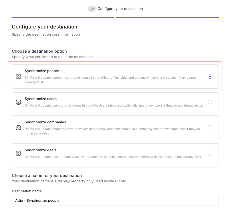This screenshot has height=214, width=230.
Task: Click the first step progress bar segment
Action: click(x=63, y=18)
